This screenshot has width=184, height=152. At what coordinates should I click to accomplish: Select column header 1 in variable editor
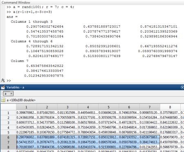pyautogui.click(x=27, y=107)
